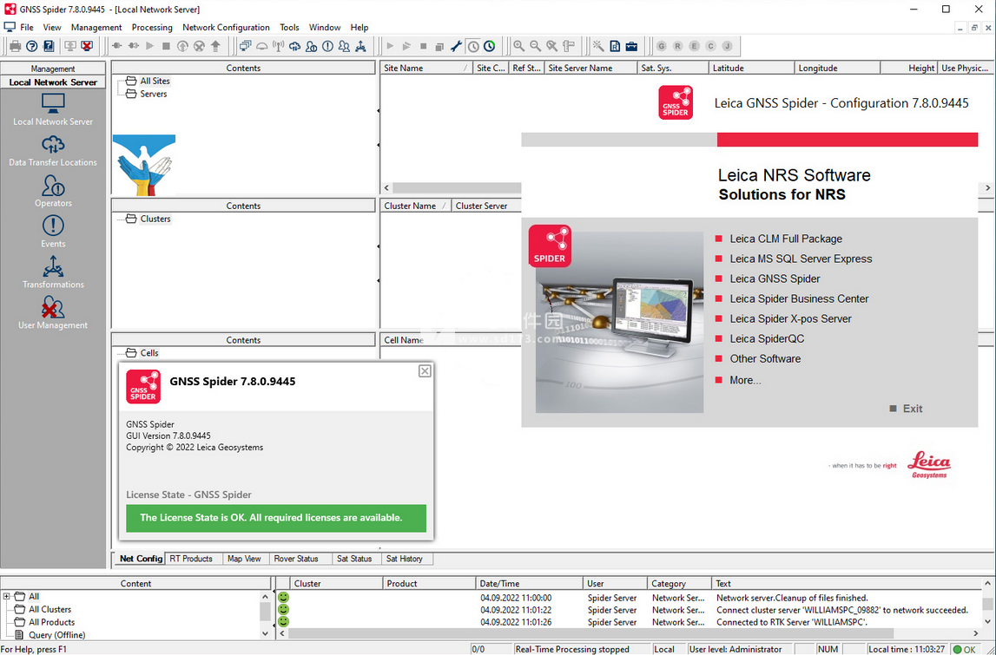Click the sites list horizontal scrollbar
996x655 pixels.
click(456, 188)
